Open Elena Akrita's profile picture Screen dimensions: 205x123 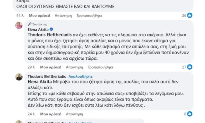click(x=19, y=25)
